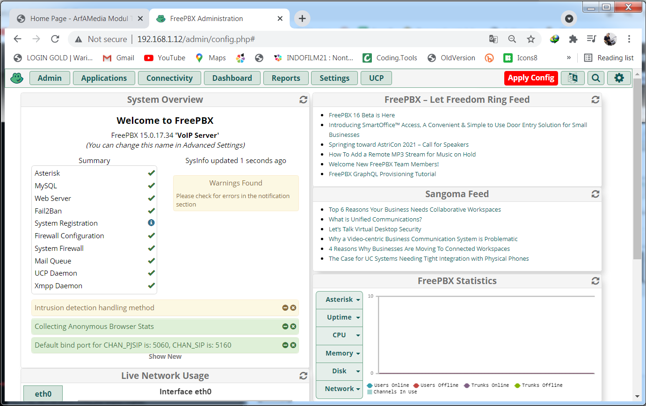Click System Registration info icon
646x406 pixels.
151,223
